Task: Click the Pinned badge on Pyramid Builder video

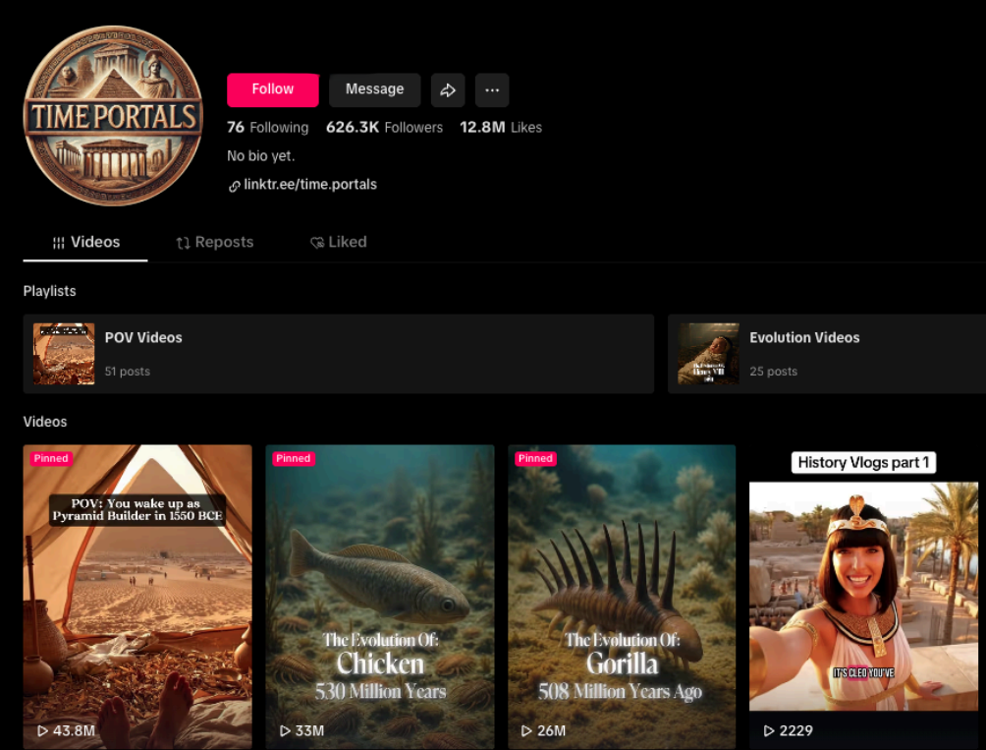Action: (51, 458)
